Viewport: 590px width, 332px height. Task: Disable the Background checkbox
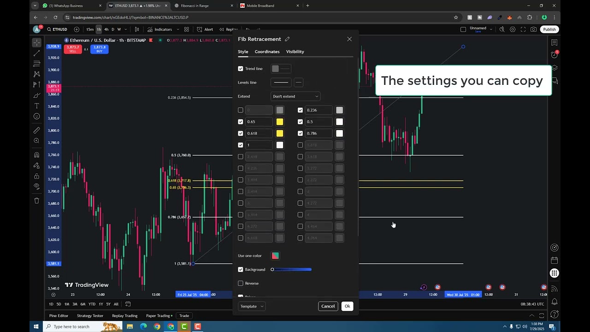[x=241, y=269]
